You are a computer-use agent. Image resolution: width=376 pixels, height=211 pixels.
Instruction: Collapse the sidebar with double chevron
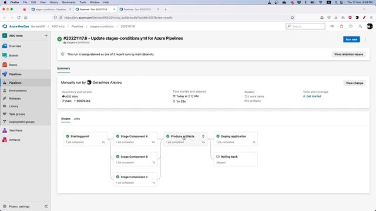[x=46, y=206]
